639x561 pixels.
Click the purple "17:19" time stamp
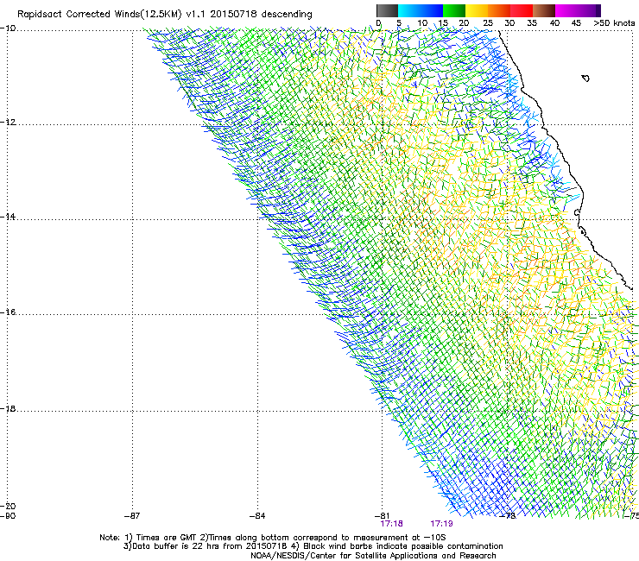click(x=441, y=524)
